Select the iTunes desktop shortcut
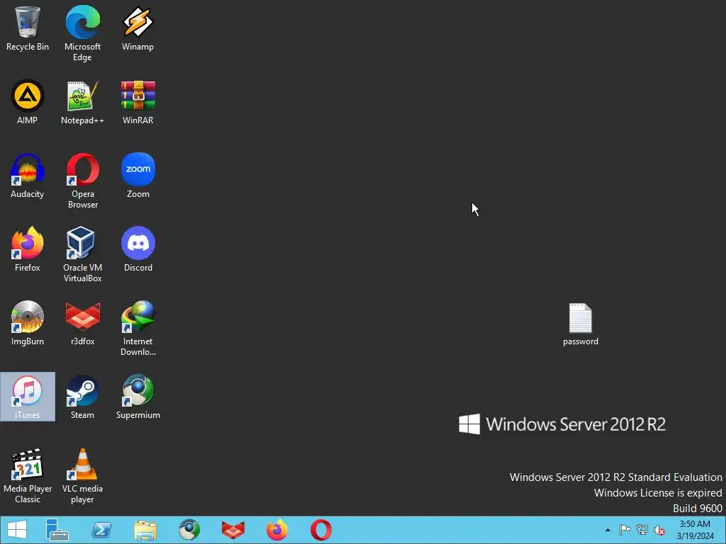 click(x=28, y=397)
